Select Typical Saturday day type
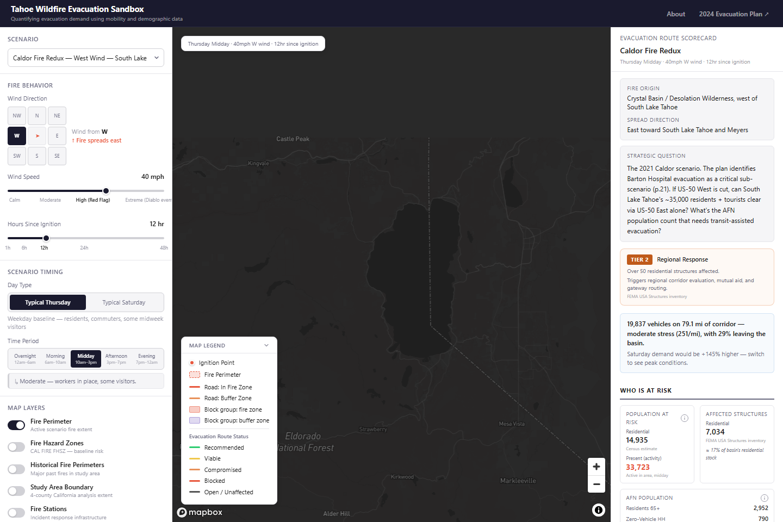 [124, 302]
